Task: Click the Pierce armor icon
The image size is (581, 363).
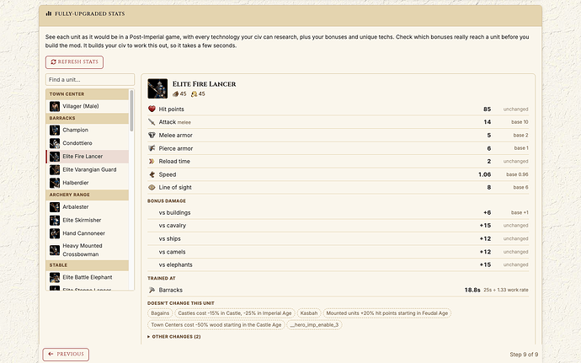Action: (152, 148)
